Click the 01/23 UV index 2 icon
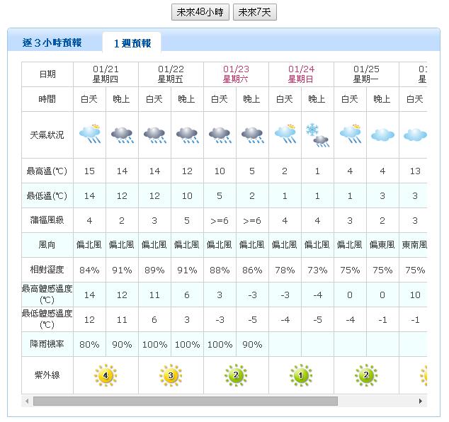The image size is (449, 422). 236,375
